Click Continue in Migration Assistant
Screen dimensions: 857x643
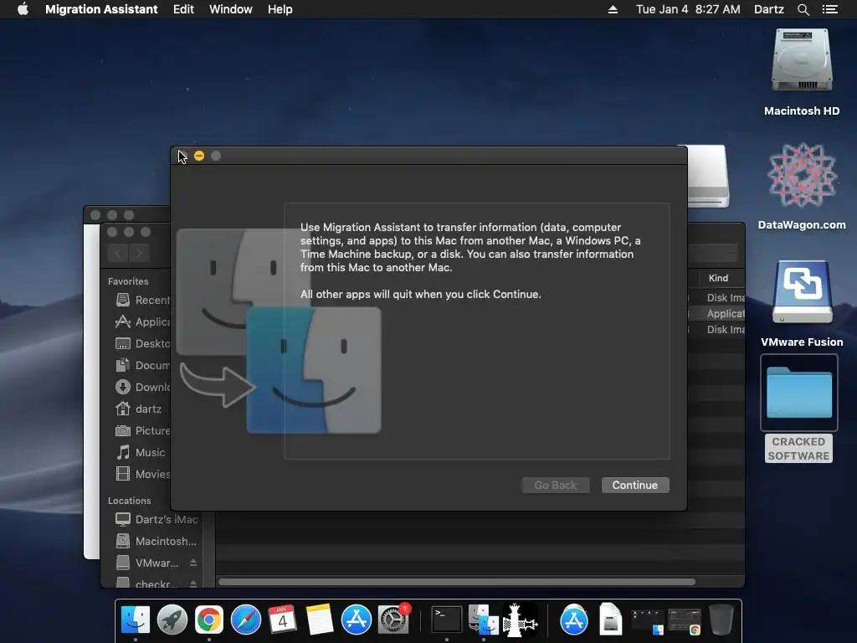pyautogui.click(x=635, y=485)
